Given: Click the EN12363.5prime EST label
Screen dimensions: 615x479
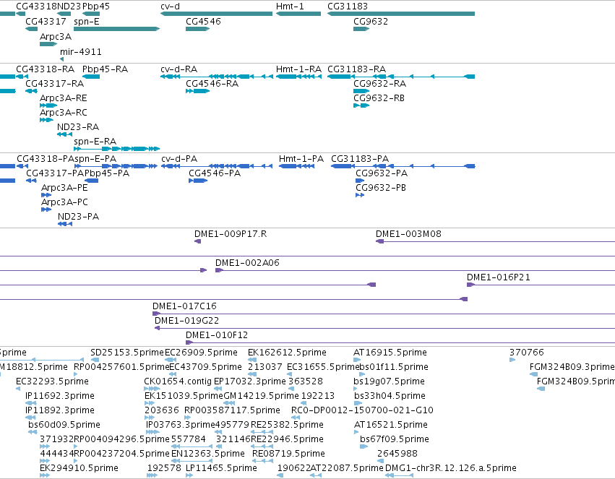Looking at the screenshot, I should [208, 454].
